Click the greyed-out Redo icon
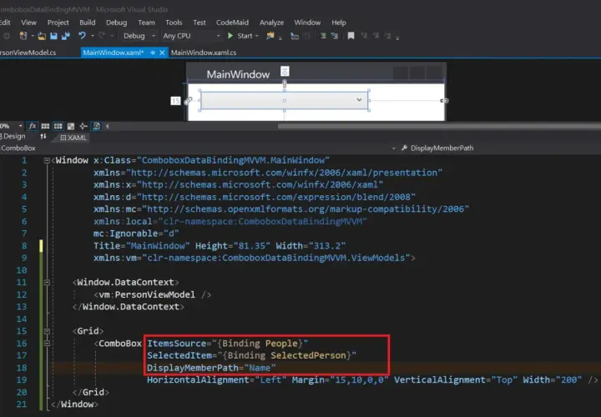The height and width of the screenshot is (417, 601). pyautogui.click(x=102, y=36)
